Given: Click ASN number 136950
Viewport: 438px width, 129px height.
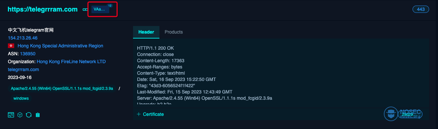Looking at the screenshot, I should coord(28,54).
